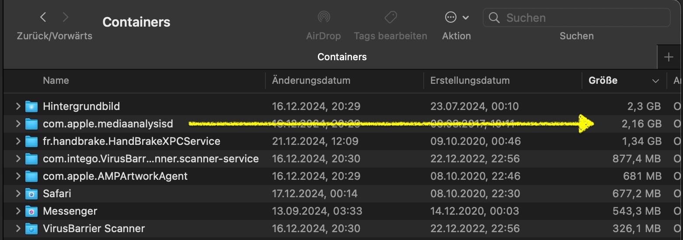Select the Messenger folder icon
Viewport: 683px width, 240px height.
click(31, 211)
